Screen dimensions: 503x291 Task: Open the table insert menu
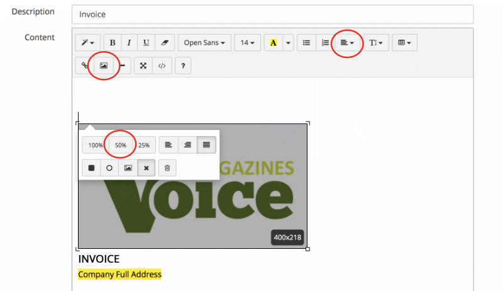404,43
